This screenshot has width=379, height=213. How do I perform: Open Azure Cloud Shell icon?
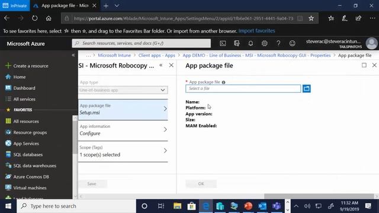[223, 43]
